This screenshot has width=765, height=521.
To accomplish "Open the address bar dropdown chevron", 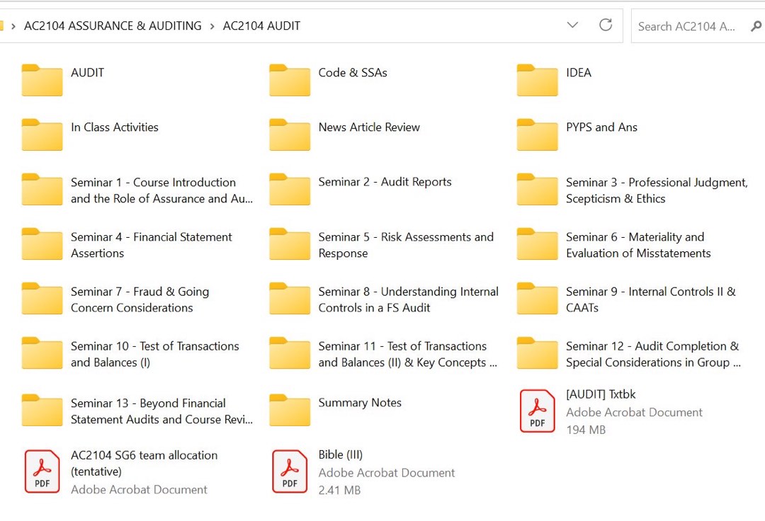I will tap(572, 25).
